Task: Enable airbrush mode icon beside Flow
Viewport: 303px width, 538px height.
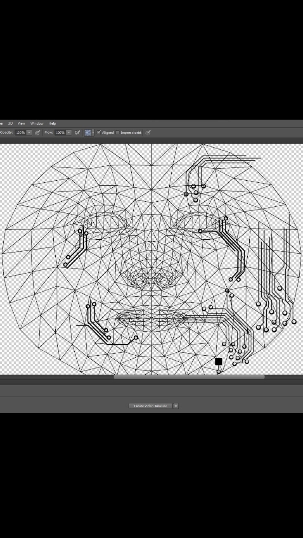Action: (x=77, y=133)
